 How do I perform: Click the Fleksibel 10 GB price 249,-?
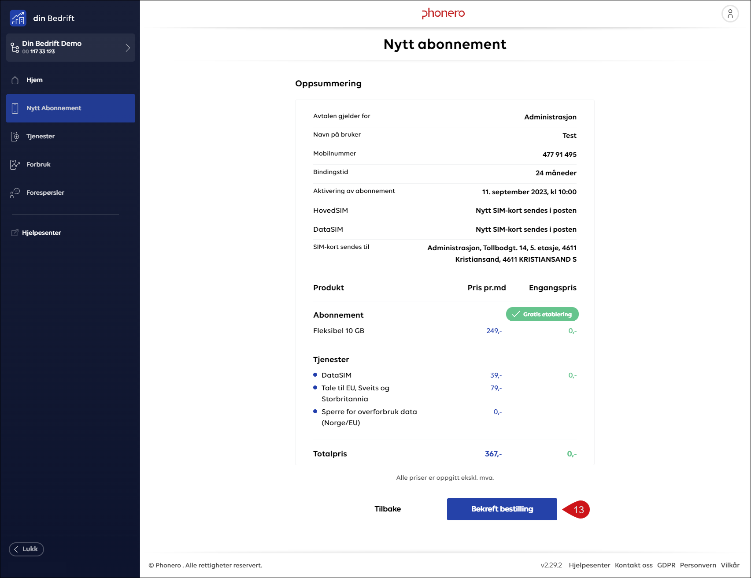(494, 331)
